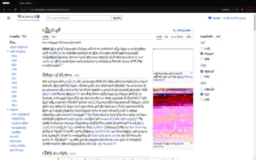Click the enlarge icon in the Rosa Menkman caption
Viewport: 256px width, 160px height.
click(191, 143)
